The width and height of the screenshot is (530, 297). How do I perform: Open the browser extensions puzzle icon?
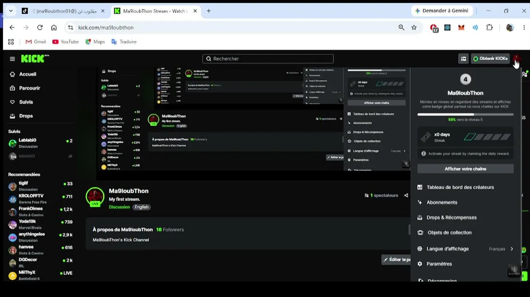490,28
